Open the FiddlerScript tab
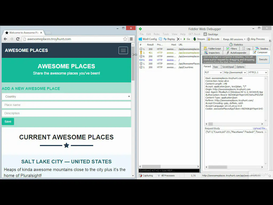 [x=212, y=49]
